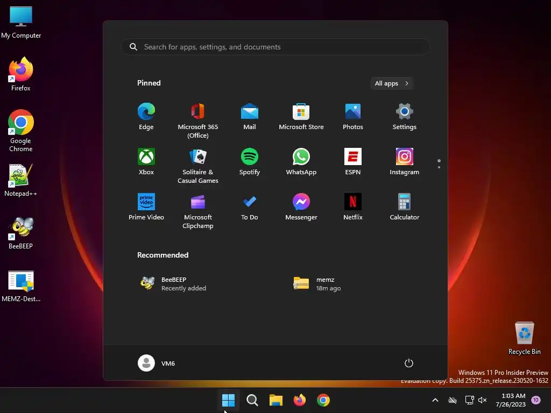Open the power options button
Viewport: 551px width, 413px height.
click(409, 363)
